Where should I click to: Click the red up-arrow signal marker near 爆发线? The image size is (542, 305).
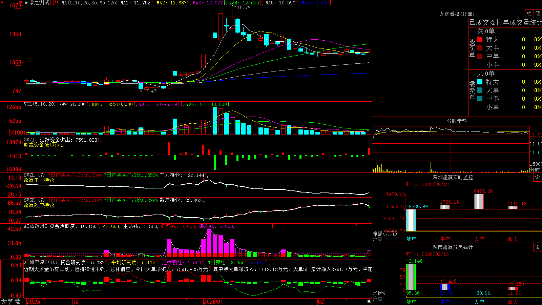coord(272,226)
